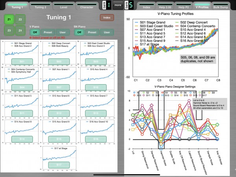Select zone Z4
Image resolution: width=236 pixels, height=177 pixels.
[20, 30]
